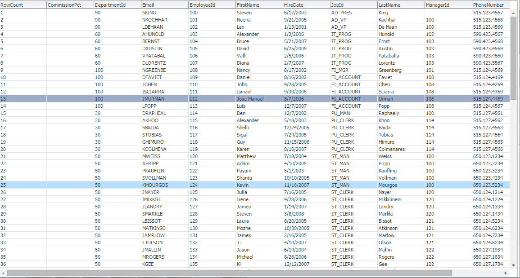Click the HireDate column header
Viewport: 520px width, 278px height.
[307, 5]
